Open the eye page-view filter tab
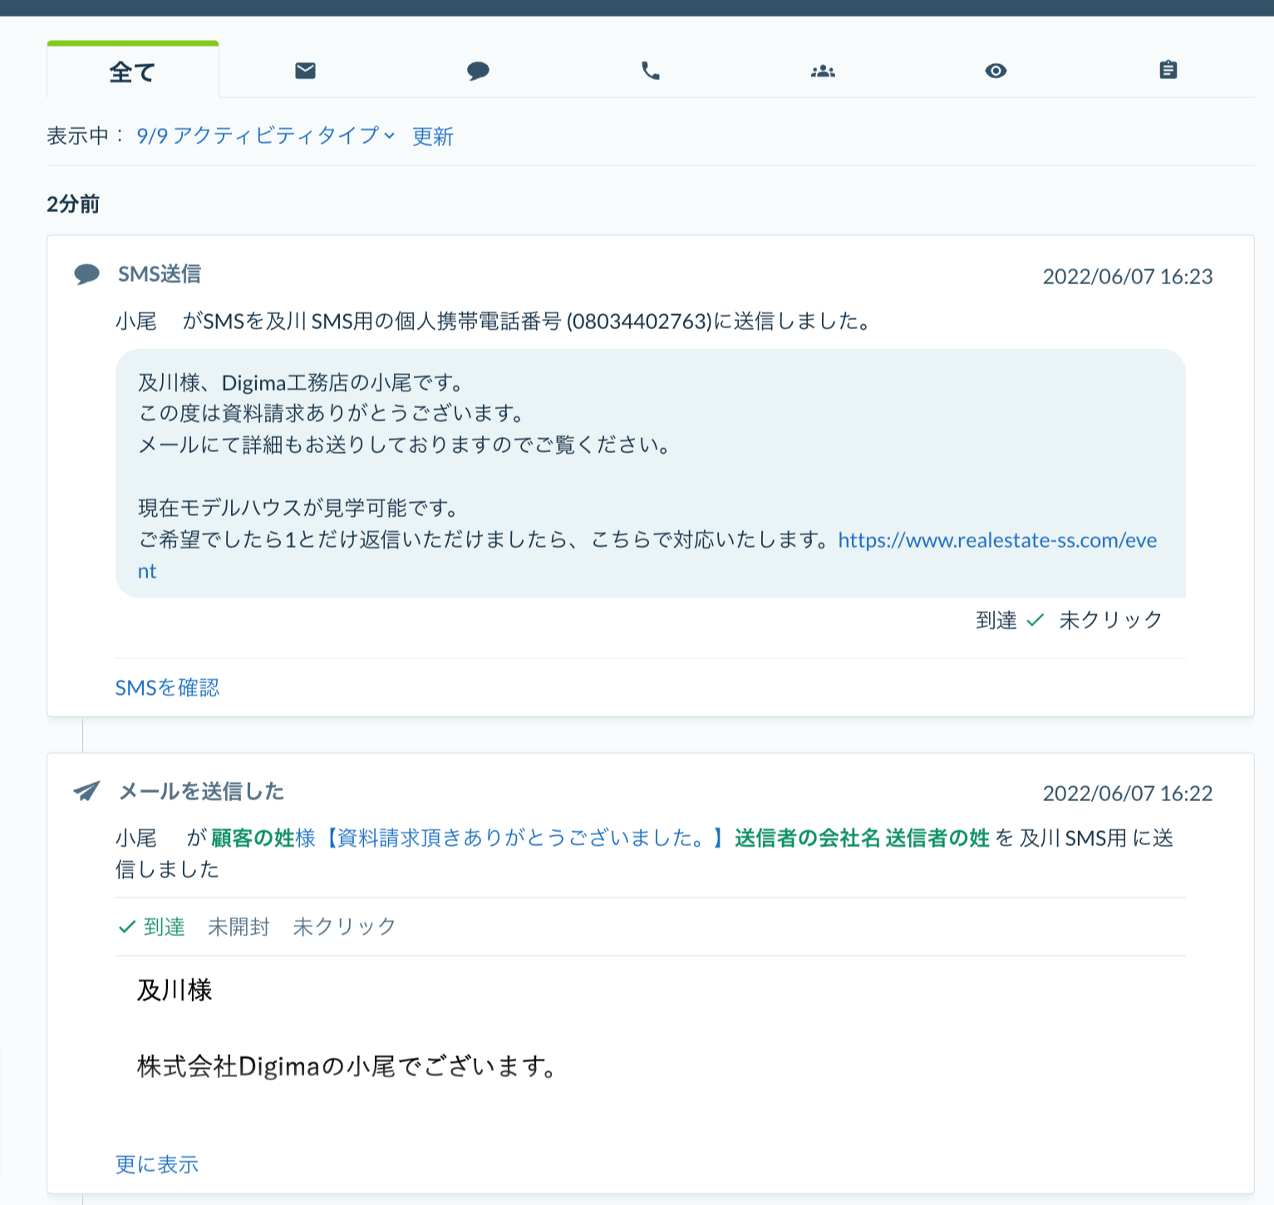The image size is (1274, 1205). (996, 71)
